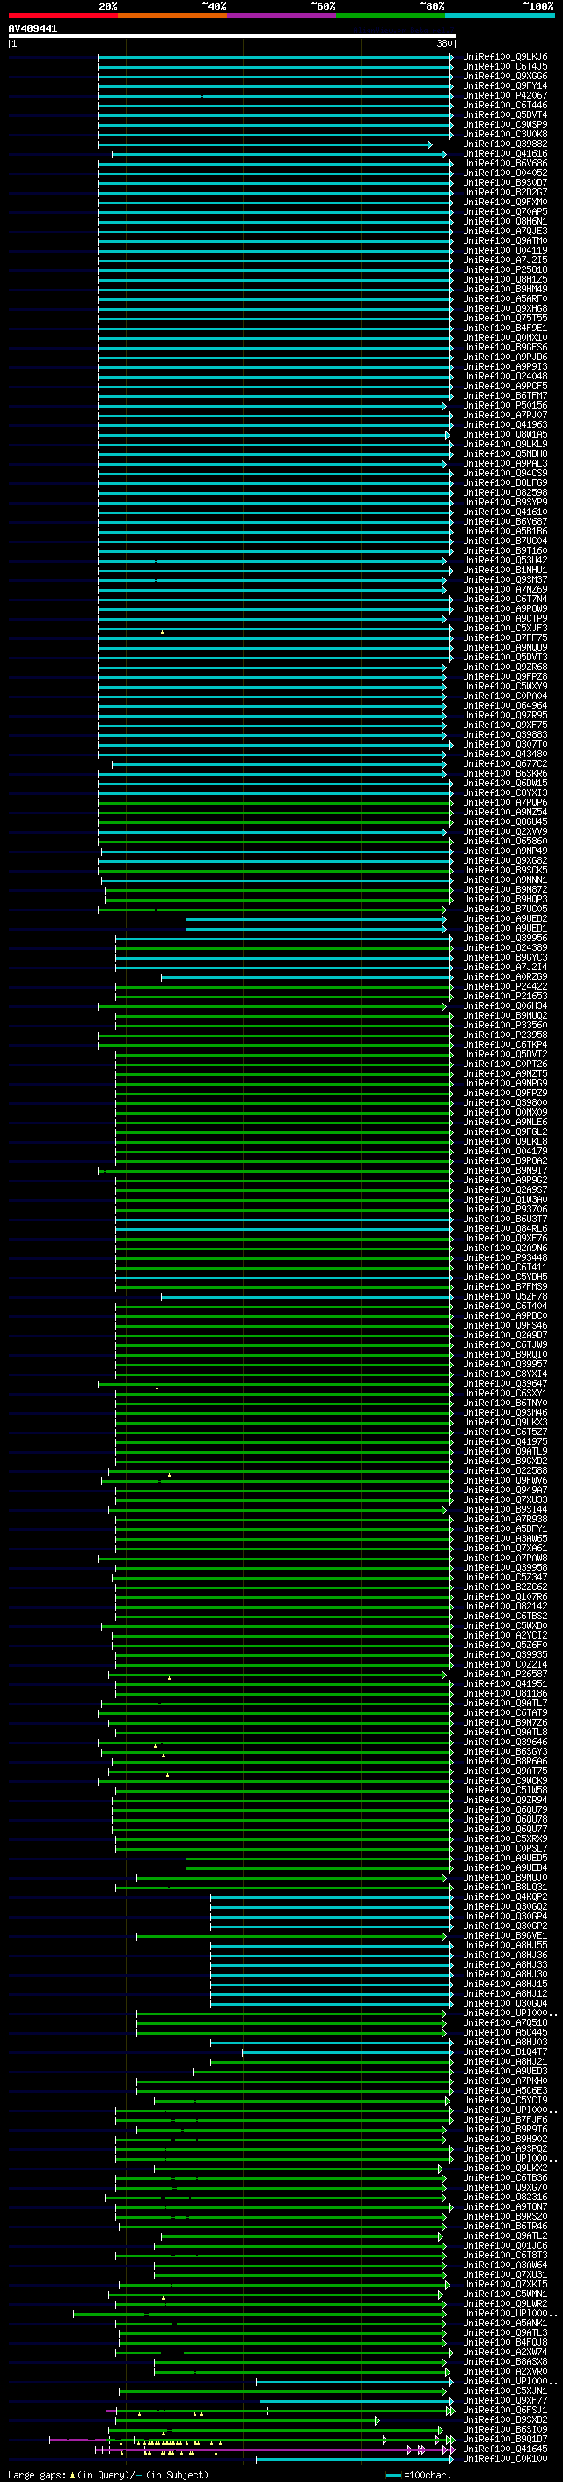
Task: Open hit UniRef100_C0K100
Action: pos(504,2458)
